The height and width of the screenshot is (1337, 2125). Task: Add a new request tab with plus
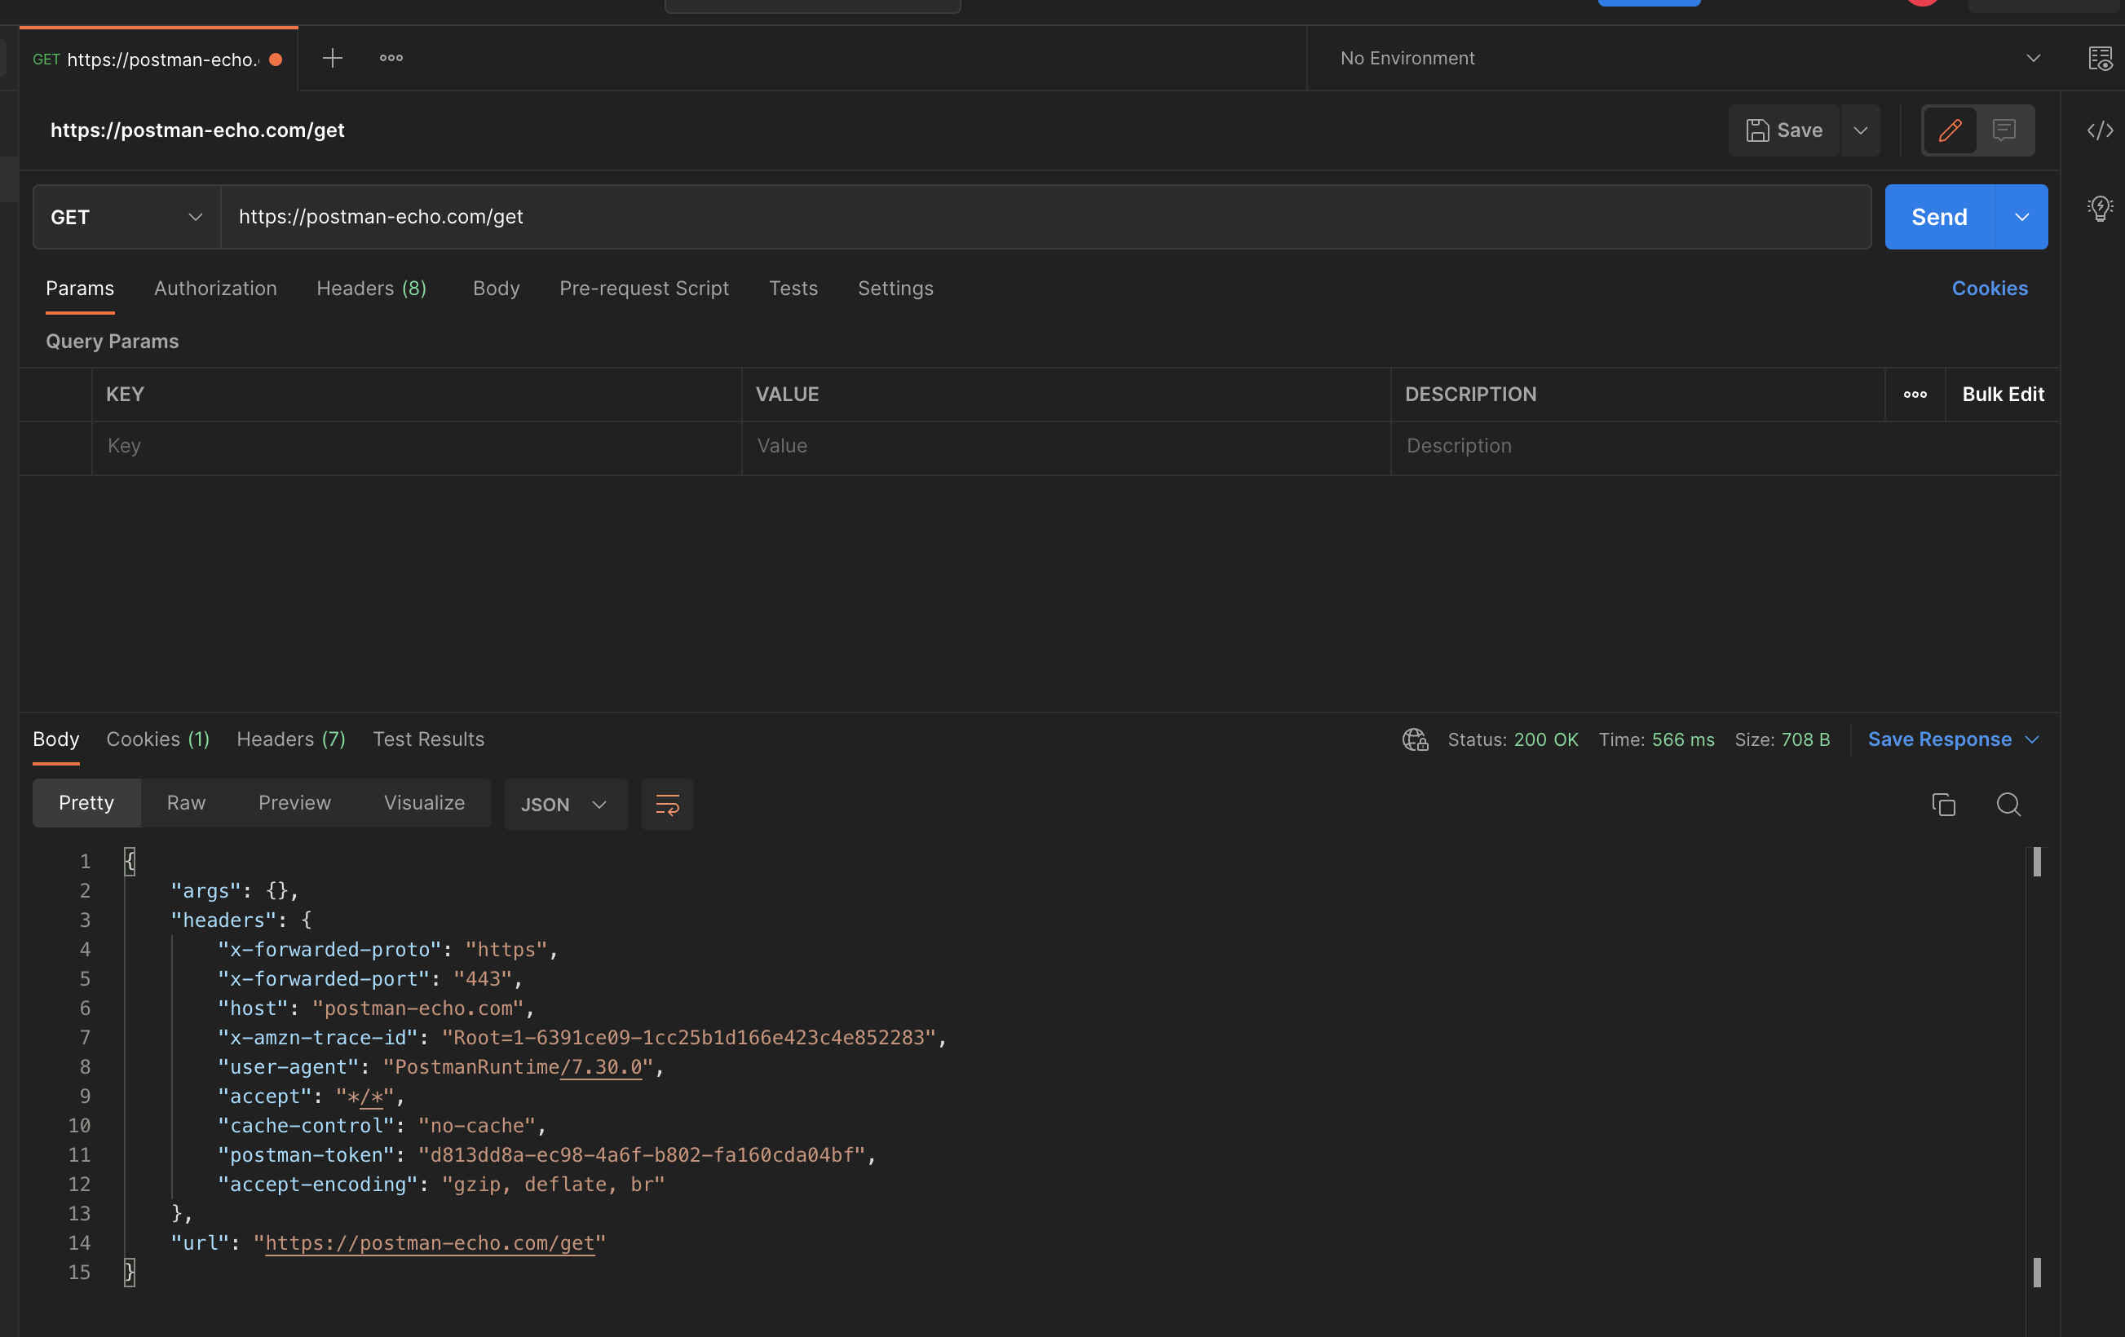332,58
